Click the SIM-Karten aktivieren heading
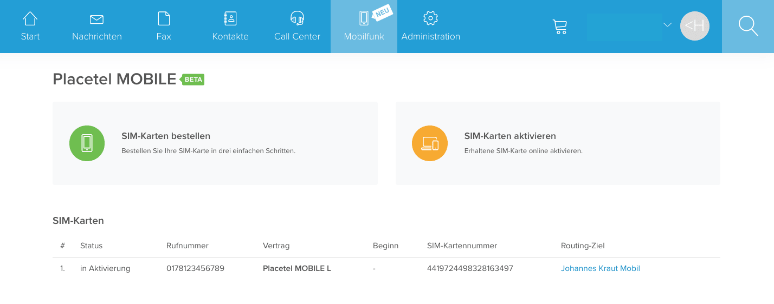774x304 pixels. click(x=510, y=136)
